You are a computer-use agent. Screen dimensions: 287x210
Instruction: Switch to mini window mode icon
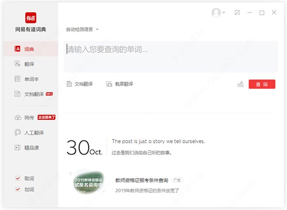tap(237, 13)
